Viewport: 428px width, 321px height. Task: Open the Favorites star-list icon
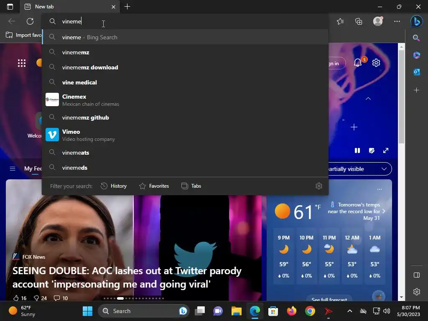340,21
